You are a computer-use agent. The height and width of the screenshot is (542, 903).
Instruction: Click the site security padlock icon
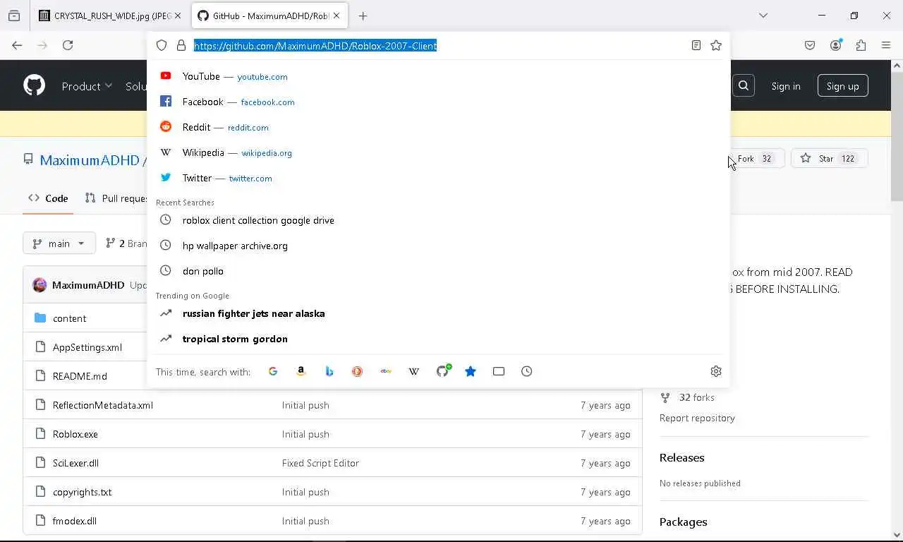click(x=181, y=45)
